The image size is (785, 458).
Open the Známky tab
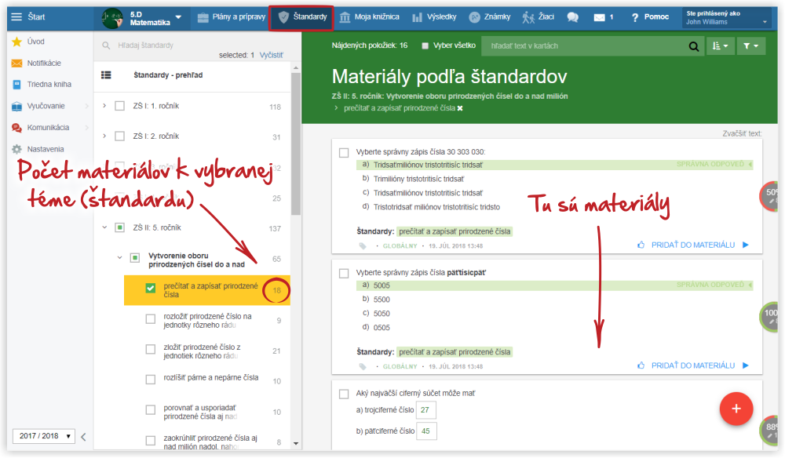point(490,17)
